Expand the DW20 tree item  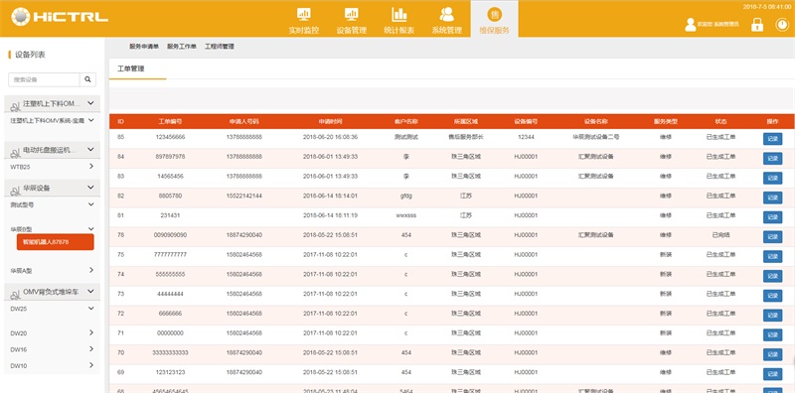tap(91, 332)
